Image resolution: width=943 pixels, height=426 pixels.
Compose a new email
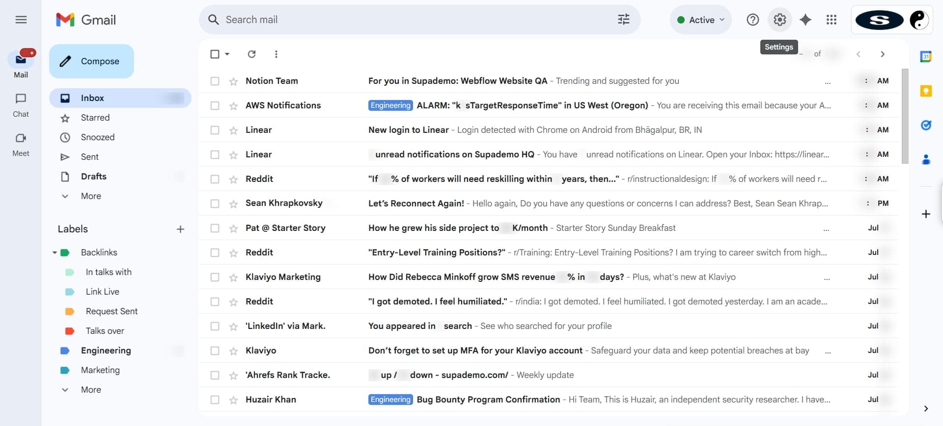coord(91,61)
